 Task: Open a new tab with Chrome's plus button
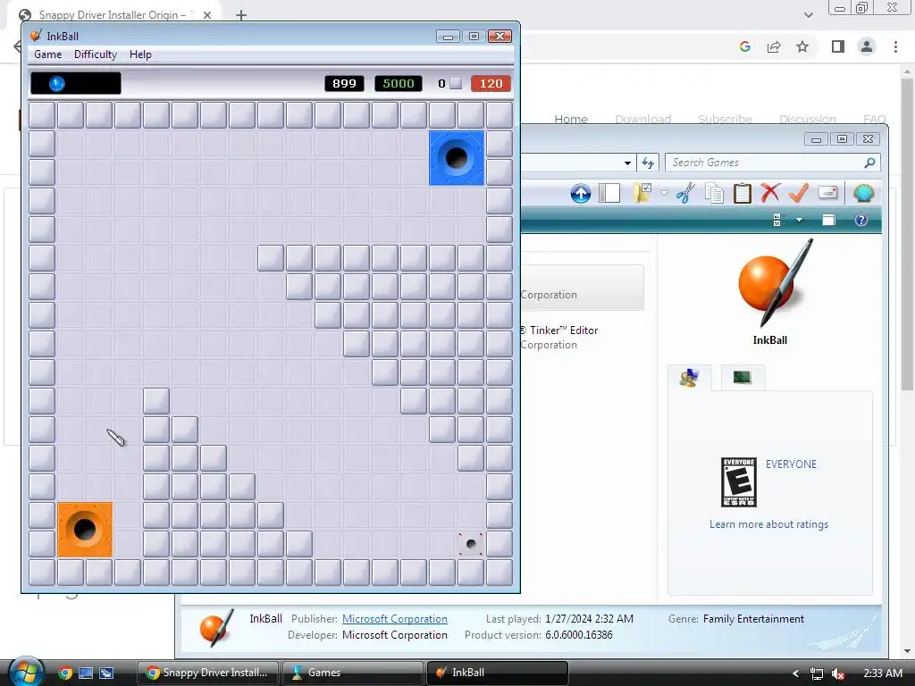tap(241, 15)
